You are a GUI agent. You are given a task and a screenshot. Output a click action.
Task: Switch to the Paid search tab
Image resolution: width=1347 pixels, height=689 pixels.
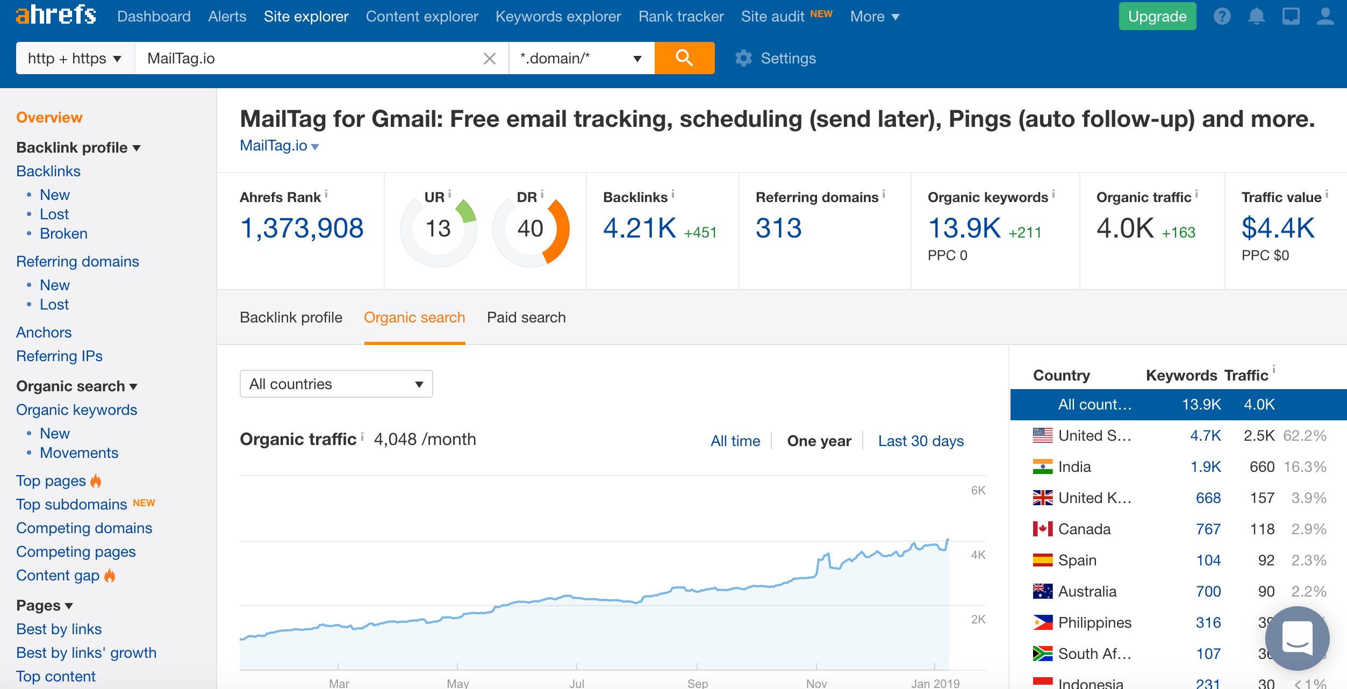pos(526,318)
